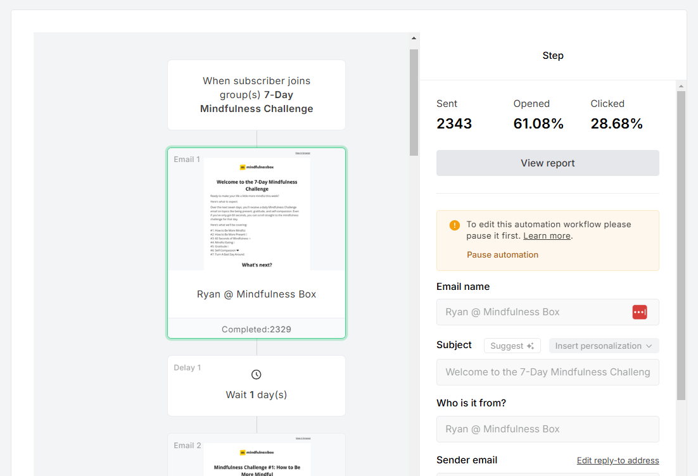Select the subscriber joins group trigger node
This screenshot has height=476, width=698.
(x=256, y=95)
